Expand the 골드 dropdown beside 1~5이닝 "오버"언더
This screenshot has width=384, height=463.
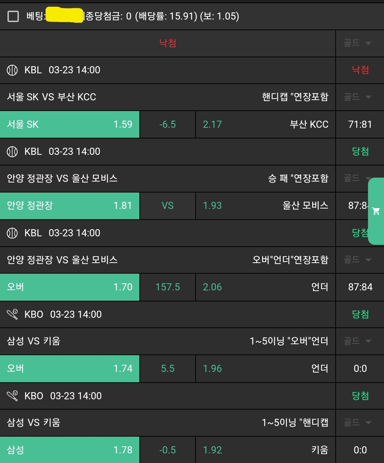pyautogui.click(x=358, y=341)
